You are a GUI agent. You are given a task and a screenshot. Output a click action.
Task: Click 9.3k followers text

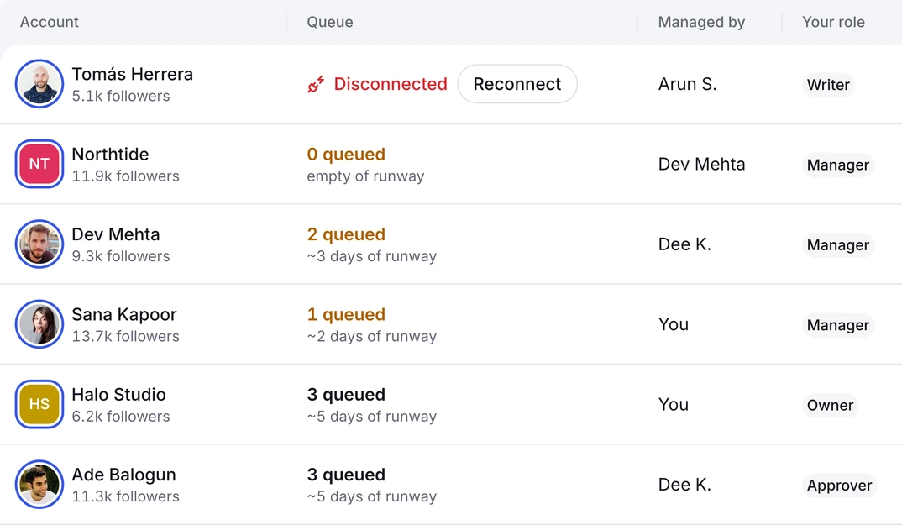click(121, 255)
